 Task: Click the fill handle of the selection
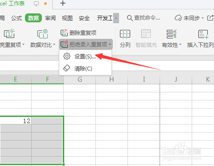pyautogui.click(x=64, y=164)
